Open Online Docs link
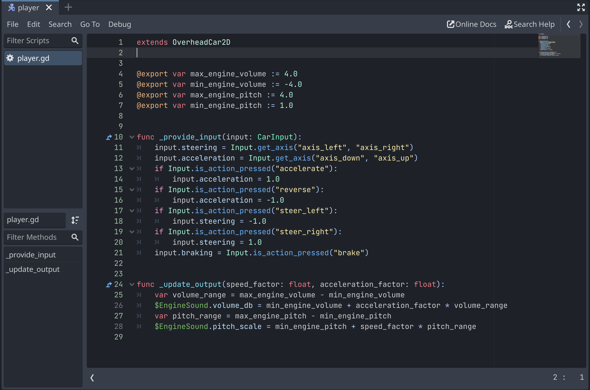Image resolution: width=590 pixels, height=390 pixels. (472, 24)
